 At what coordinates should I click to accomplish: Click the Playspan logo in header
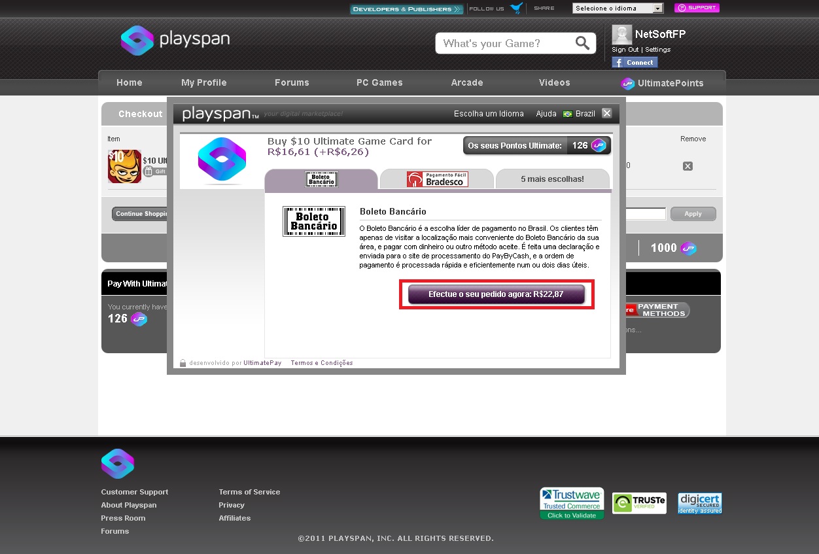[x=175, y=40]
